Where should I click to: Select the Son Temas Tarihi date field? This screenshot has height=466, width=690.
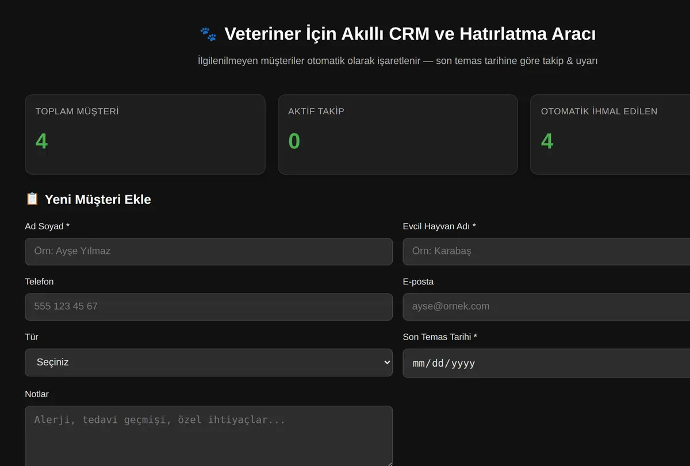(x=546, y=363)
